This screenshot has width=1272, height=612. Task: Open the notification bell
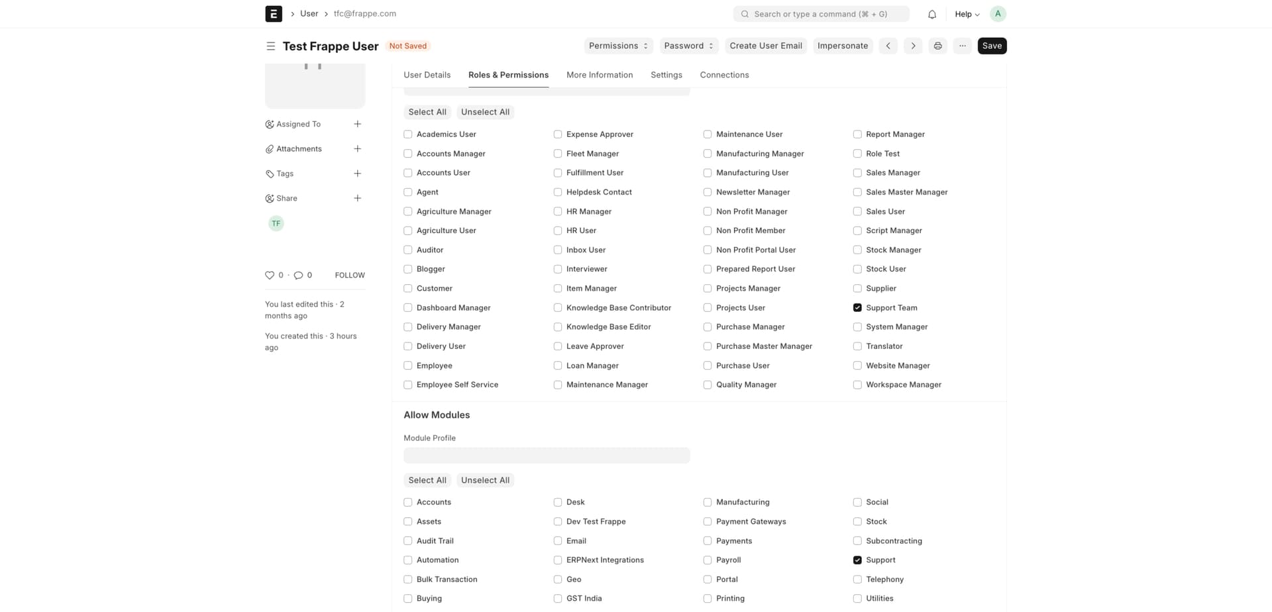[931, 13]
